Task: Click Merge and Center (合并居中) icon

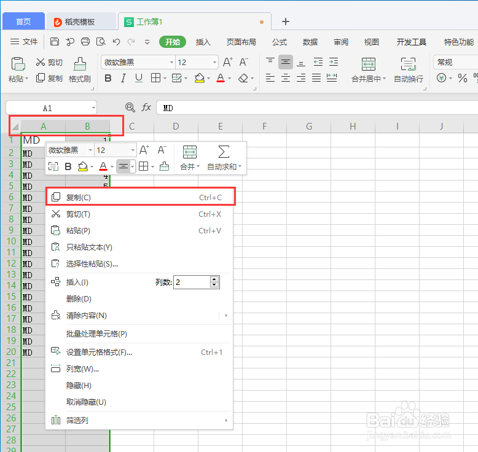Action: tap(369, 64)
